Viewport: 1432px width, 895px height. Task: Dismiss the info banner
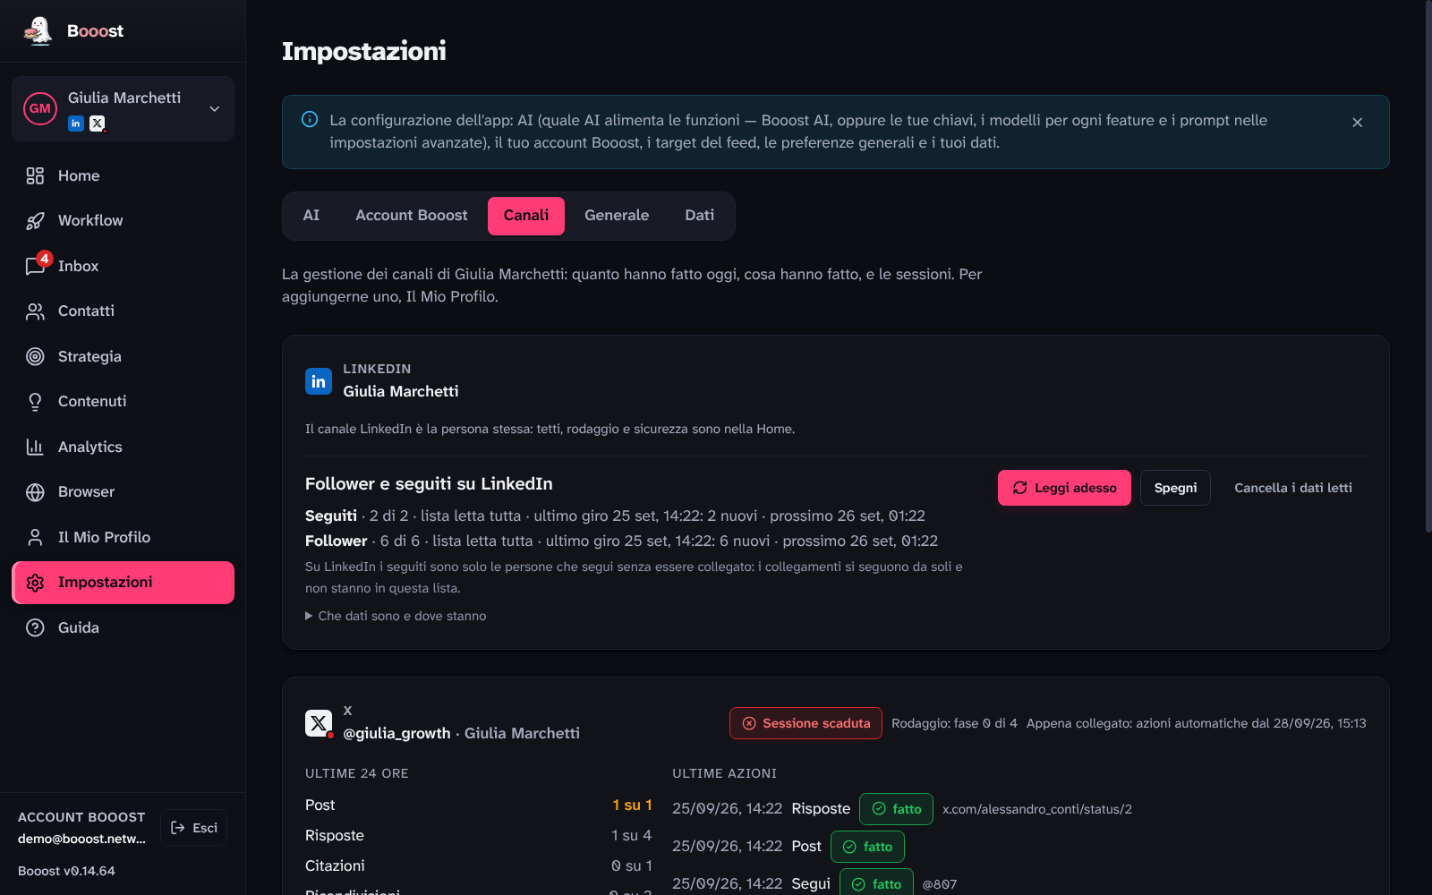[x=1358, y=123]
